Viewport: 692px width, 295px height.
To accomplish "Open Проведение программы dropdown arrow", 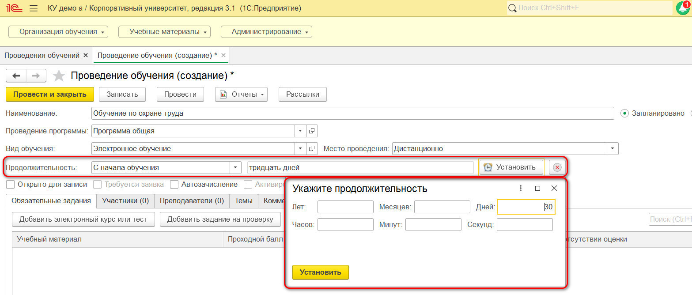I will point(300,131).
